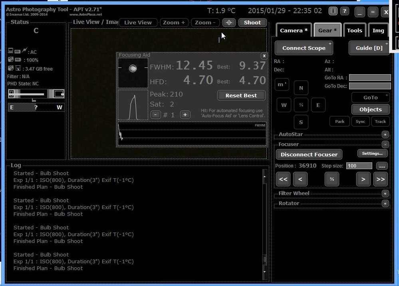The height and width of the screenshot is (286, 399).
Task: Click the Step size input field
Action: pos(359,166)
